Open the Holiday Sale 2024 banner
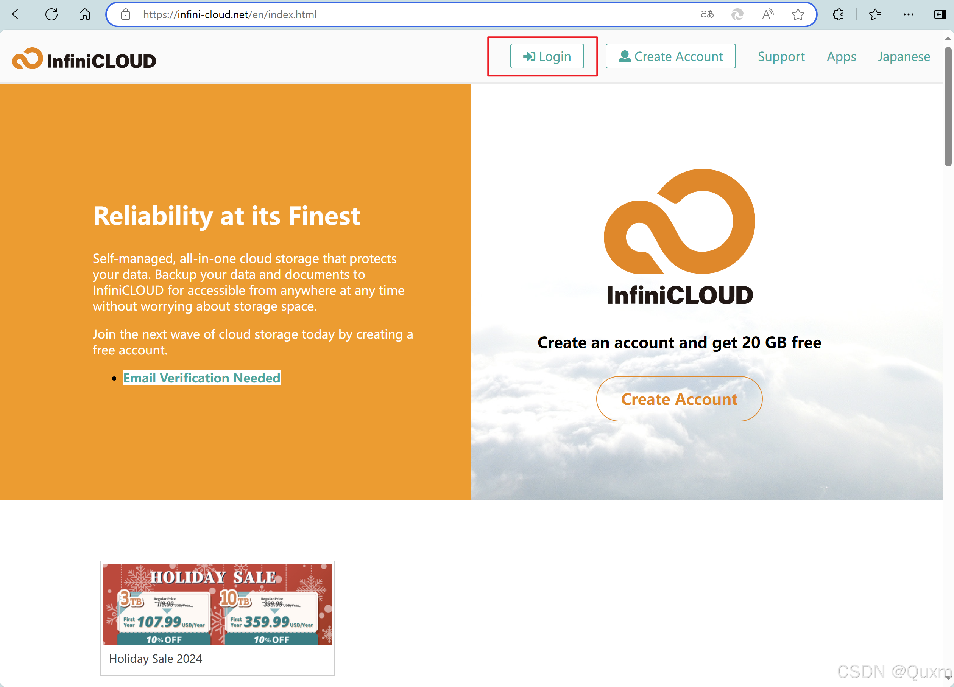The height and width of the screenshot is (687, 954). (217, 605)
